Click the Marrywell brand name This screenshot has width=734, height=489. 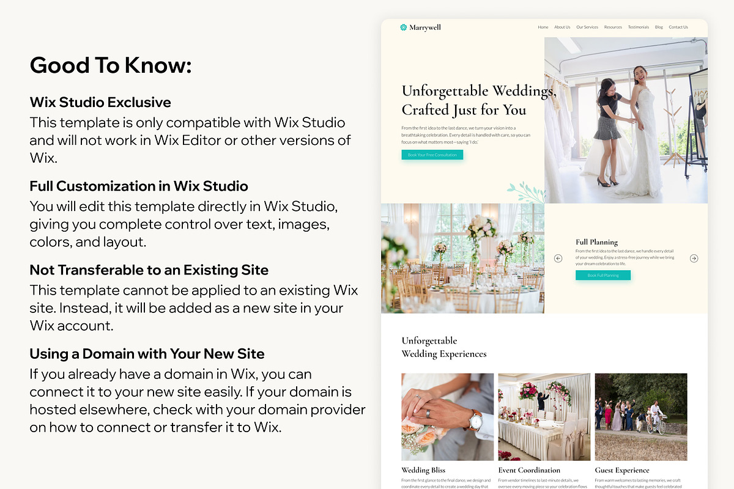[x=425, y=27]
